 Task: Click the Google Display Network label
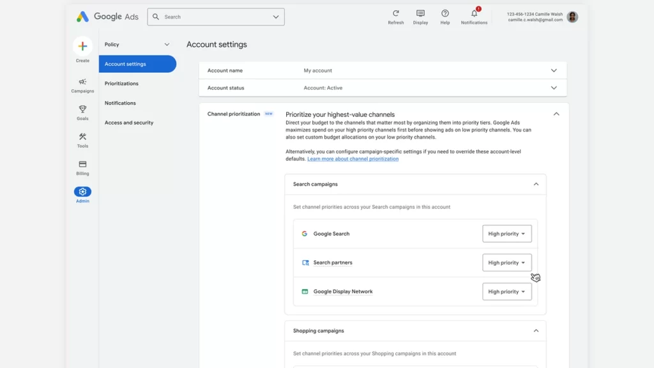coord(343,291)
